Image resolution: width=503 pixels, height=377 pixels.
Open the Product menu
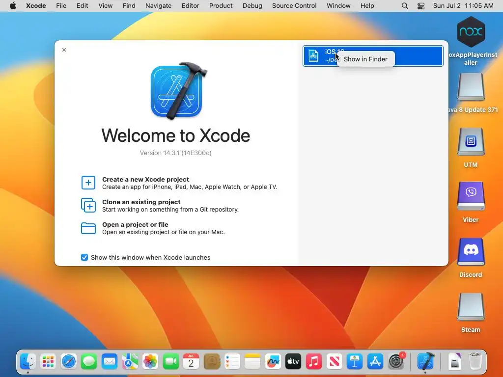pyautogui.click(x=221, y=6)
